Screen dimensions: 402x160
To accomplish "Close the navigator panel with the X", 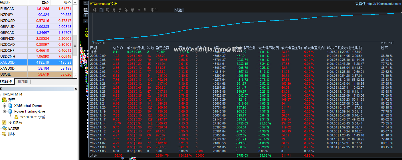I will [76, 89].
